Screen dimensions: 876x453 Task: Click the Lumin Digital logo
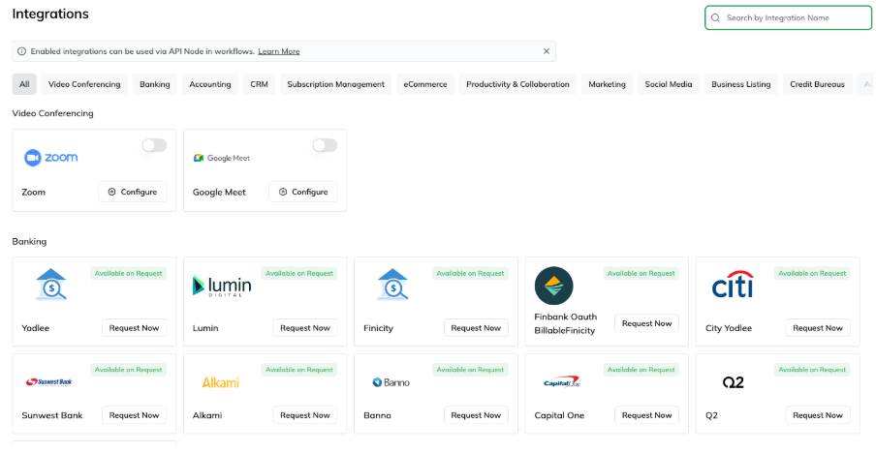pyautogui.click(x=222, y=286)
